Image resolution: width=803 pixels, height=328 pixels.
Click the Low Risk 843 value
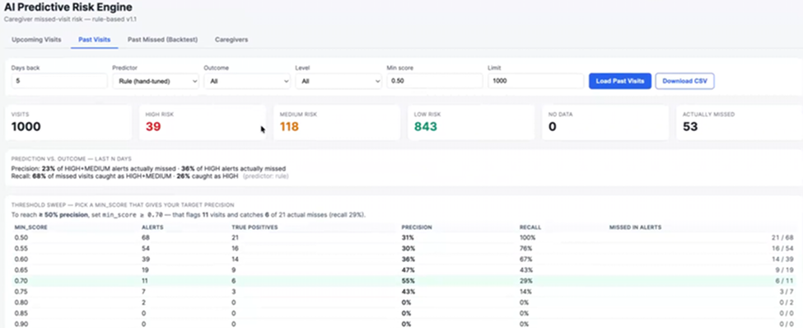tap(426, 127)
